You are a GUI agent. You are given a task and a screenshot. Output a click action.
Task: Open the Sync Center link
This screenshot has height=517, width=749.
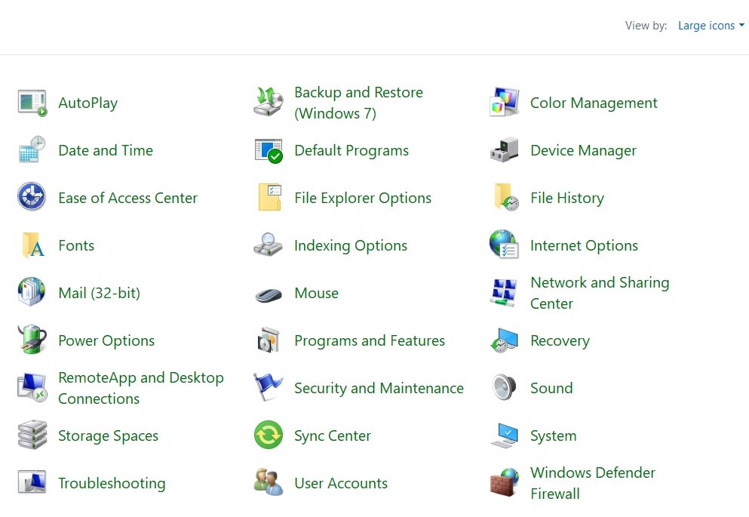pos(333,435)
